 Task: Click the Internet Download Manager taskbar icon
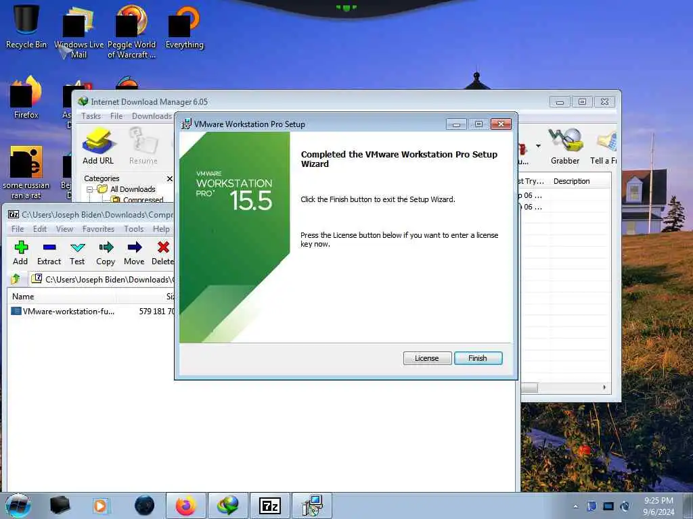[x=227, y=505]
